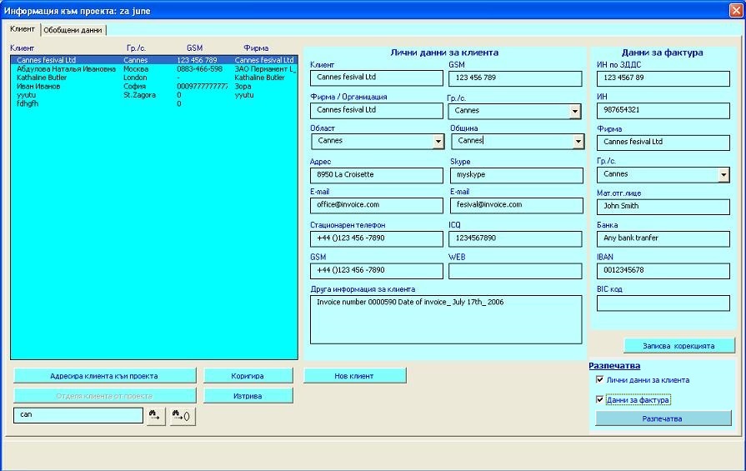Select the 'Клиент' tab
Image resolution: width=746 pixels, height=471 pixels.
click(23, 29)
